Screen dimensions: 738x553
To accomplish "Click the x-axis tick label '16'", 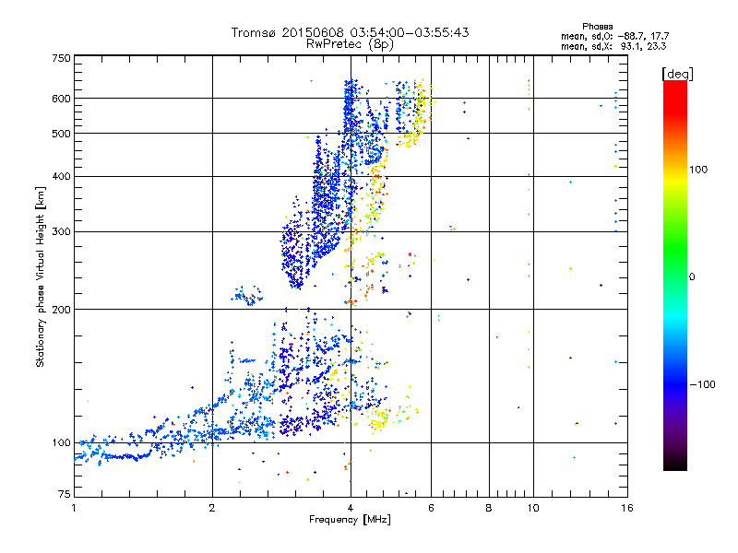I will (x=627, y=508).
